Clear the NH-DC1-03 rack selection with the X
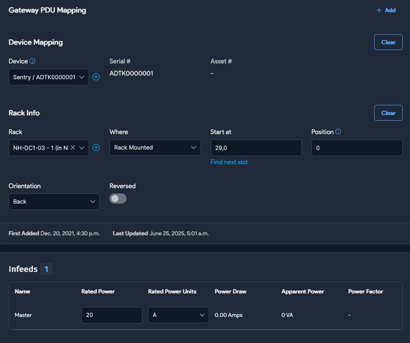410x343 pixels. coord(73,148)
